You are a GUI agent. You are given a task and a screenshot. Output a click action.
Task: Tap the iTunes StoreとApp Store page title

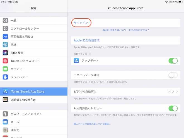point(125,8)
